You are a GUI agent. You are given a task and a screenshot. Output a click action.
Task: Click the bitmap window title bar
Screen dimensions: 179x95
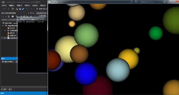(113, 2)
